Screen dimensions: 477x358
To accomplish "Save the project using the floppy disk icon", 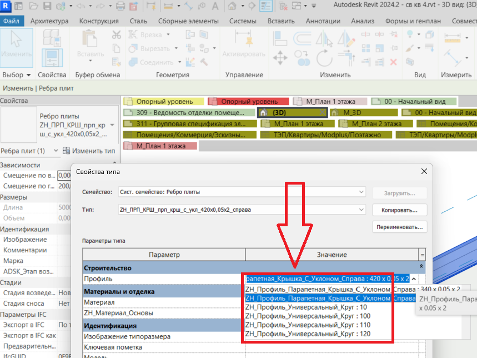I will coord(47,6).
